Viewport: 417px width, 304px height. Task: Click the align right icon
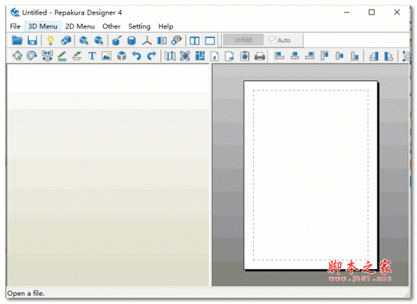309,56
